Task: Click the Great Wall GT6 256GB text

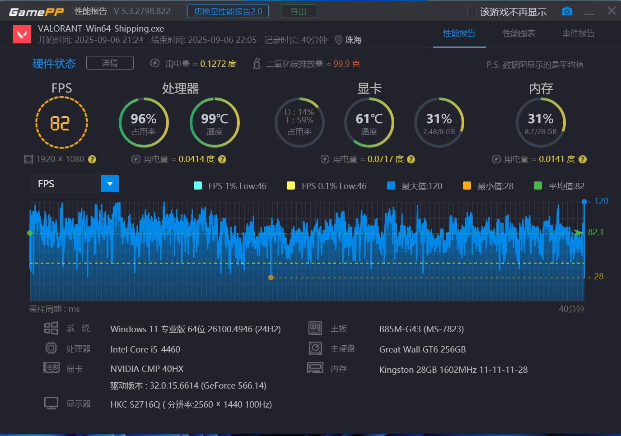Action: [423, 349]
